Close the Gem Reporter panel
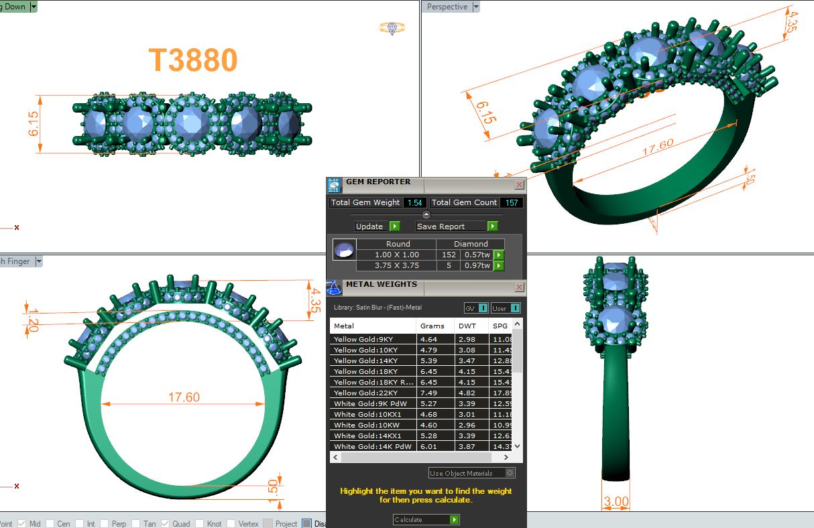814x528 pixels. tap(519, 184)
